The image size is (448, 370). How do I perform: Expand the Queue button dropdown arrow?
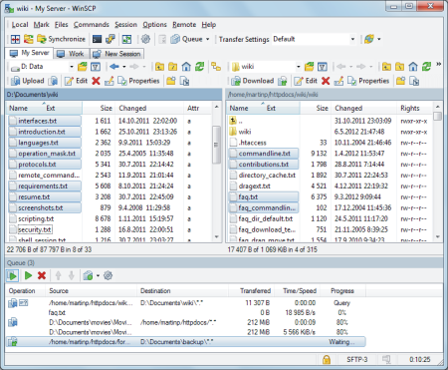point(208,39)
